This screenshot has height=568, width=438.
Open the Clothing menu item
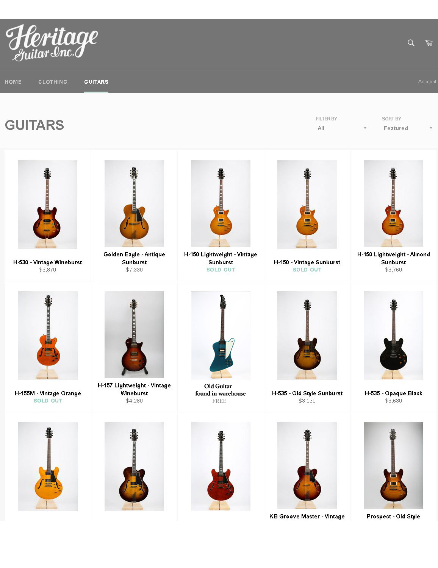tap(53, 82)
